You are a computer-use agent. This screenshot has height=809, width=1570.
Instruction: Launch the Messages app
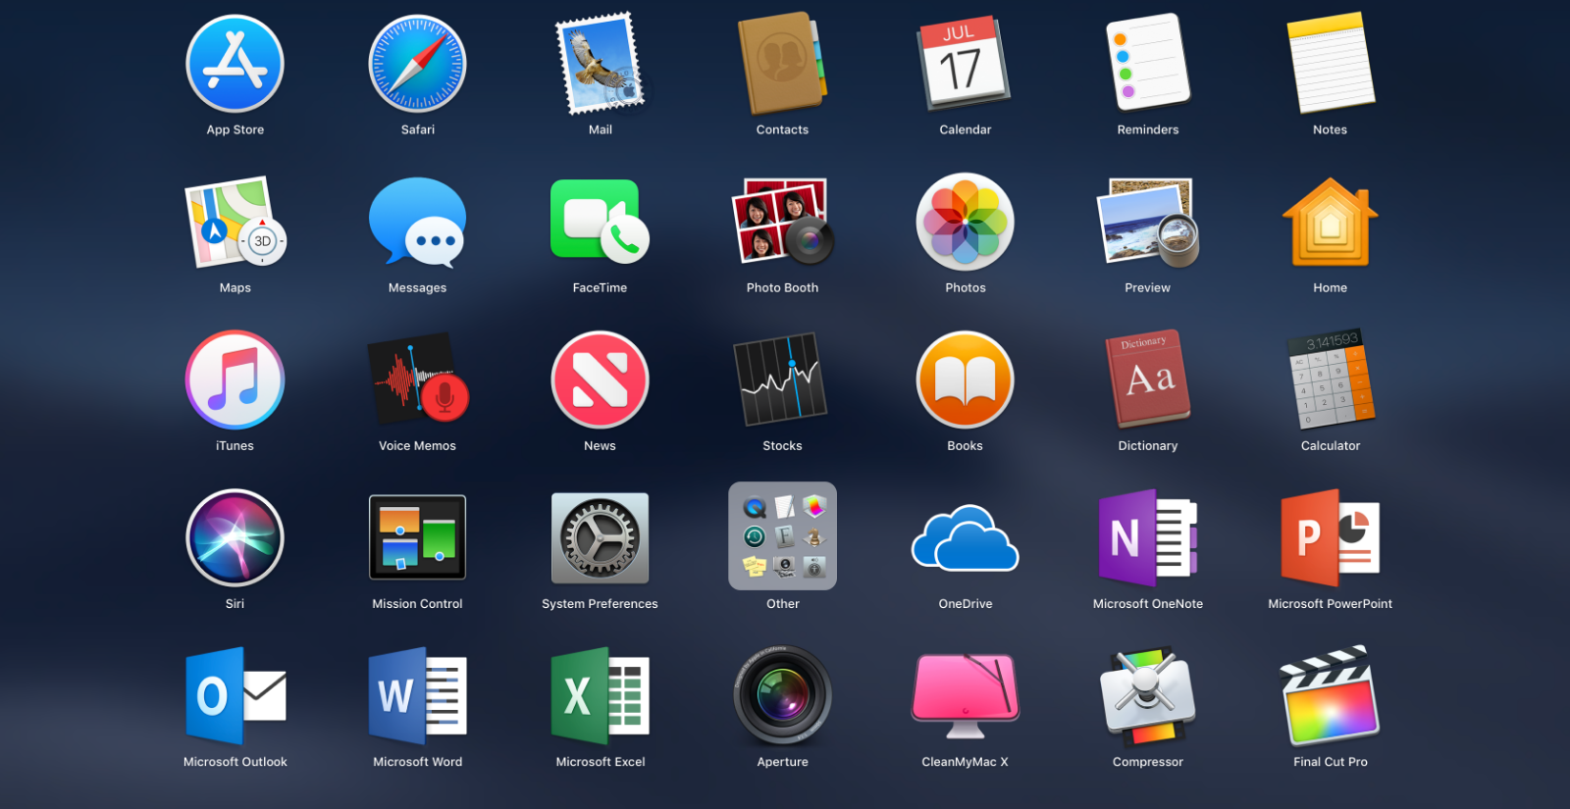pos(417,222)
